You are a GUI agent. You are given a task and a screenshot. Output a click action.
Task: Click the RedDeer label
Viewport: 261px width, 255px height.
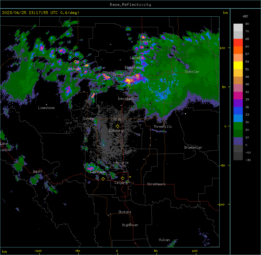pos(133,77)
